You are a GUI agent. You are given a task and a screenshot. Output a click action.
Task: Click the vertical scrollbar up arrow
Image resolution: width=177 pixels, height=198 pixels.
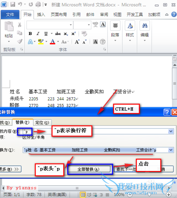click(x=175, y=65)
